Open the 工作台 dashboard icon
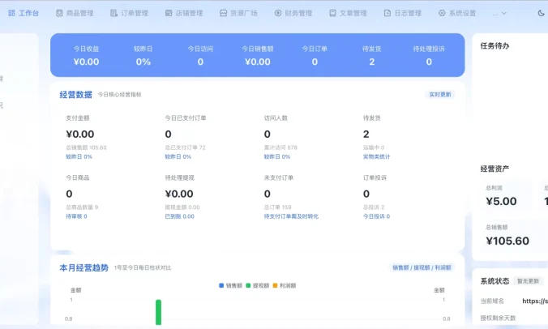The image size is (548, 329). [x=11, y=13]
